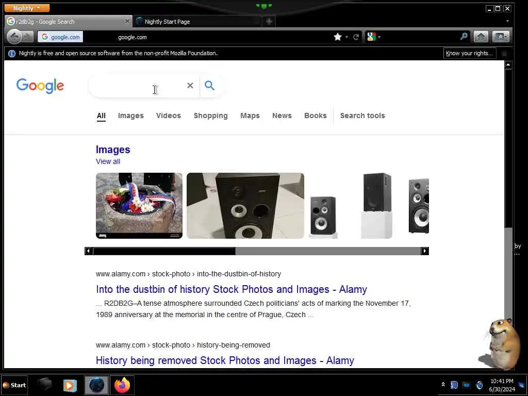Click the View all images link
The width and height of the screenshot is (528, 396).
[108, 161]
